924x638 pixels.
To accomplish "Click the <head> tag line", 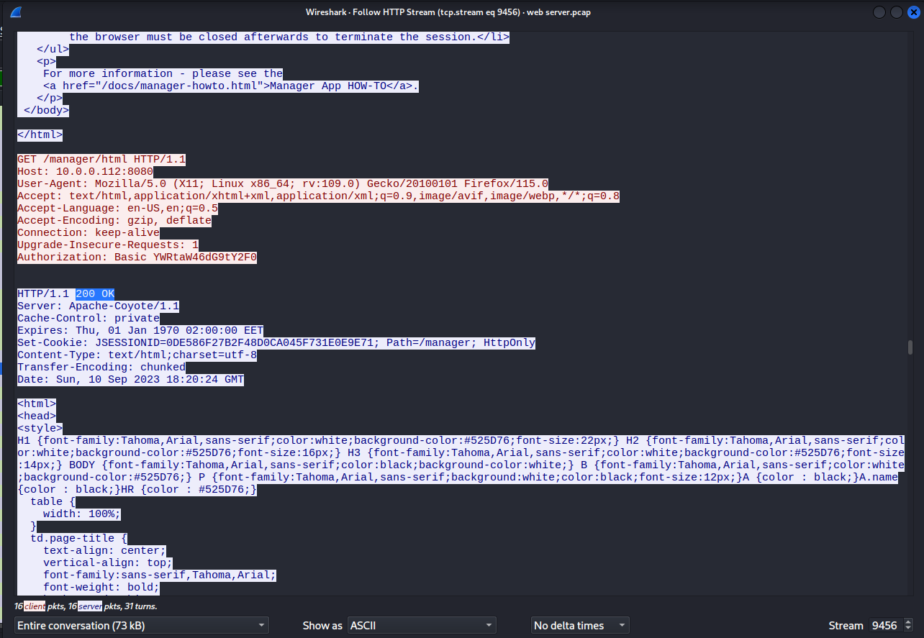I will [37, 416].
